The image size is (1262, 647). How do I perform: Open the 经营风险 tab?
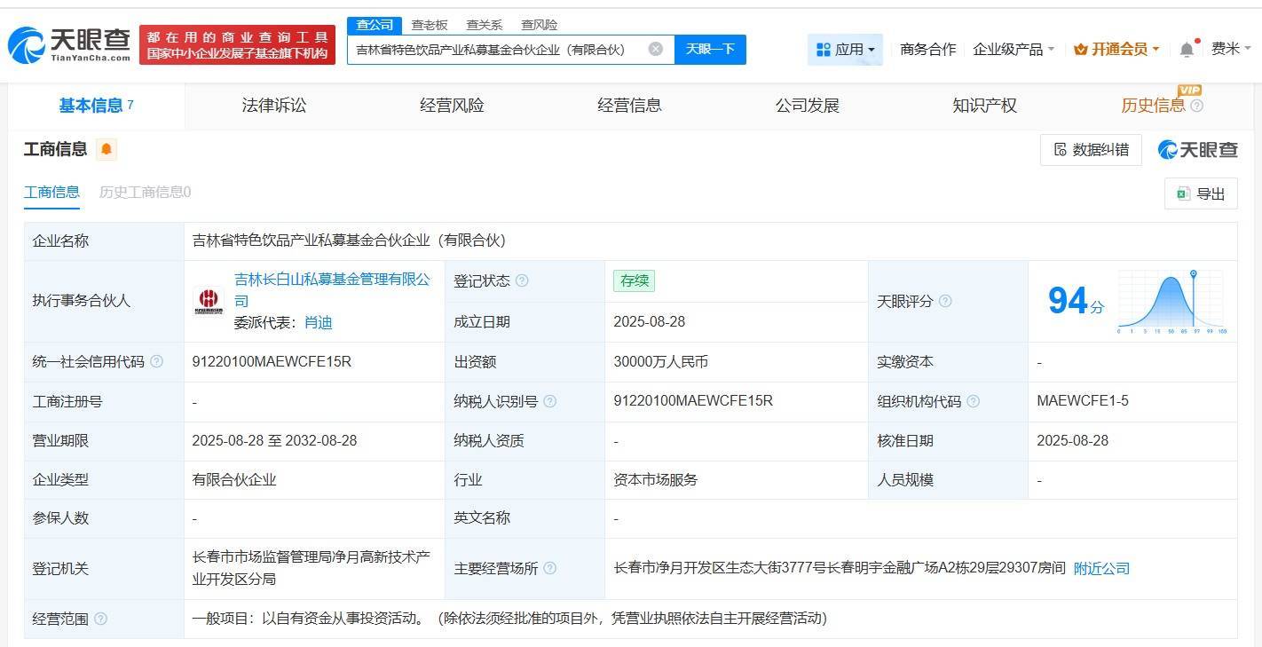click(452, 106)
